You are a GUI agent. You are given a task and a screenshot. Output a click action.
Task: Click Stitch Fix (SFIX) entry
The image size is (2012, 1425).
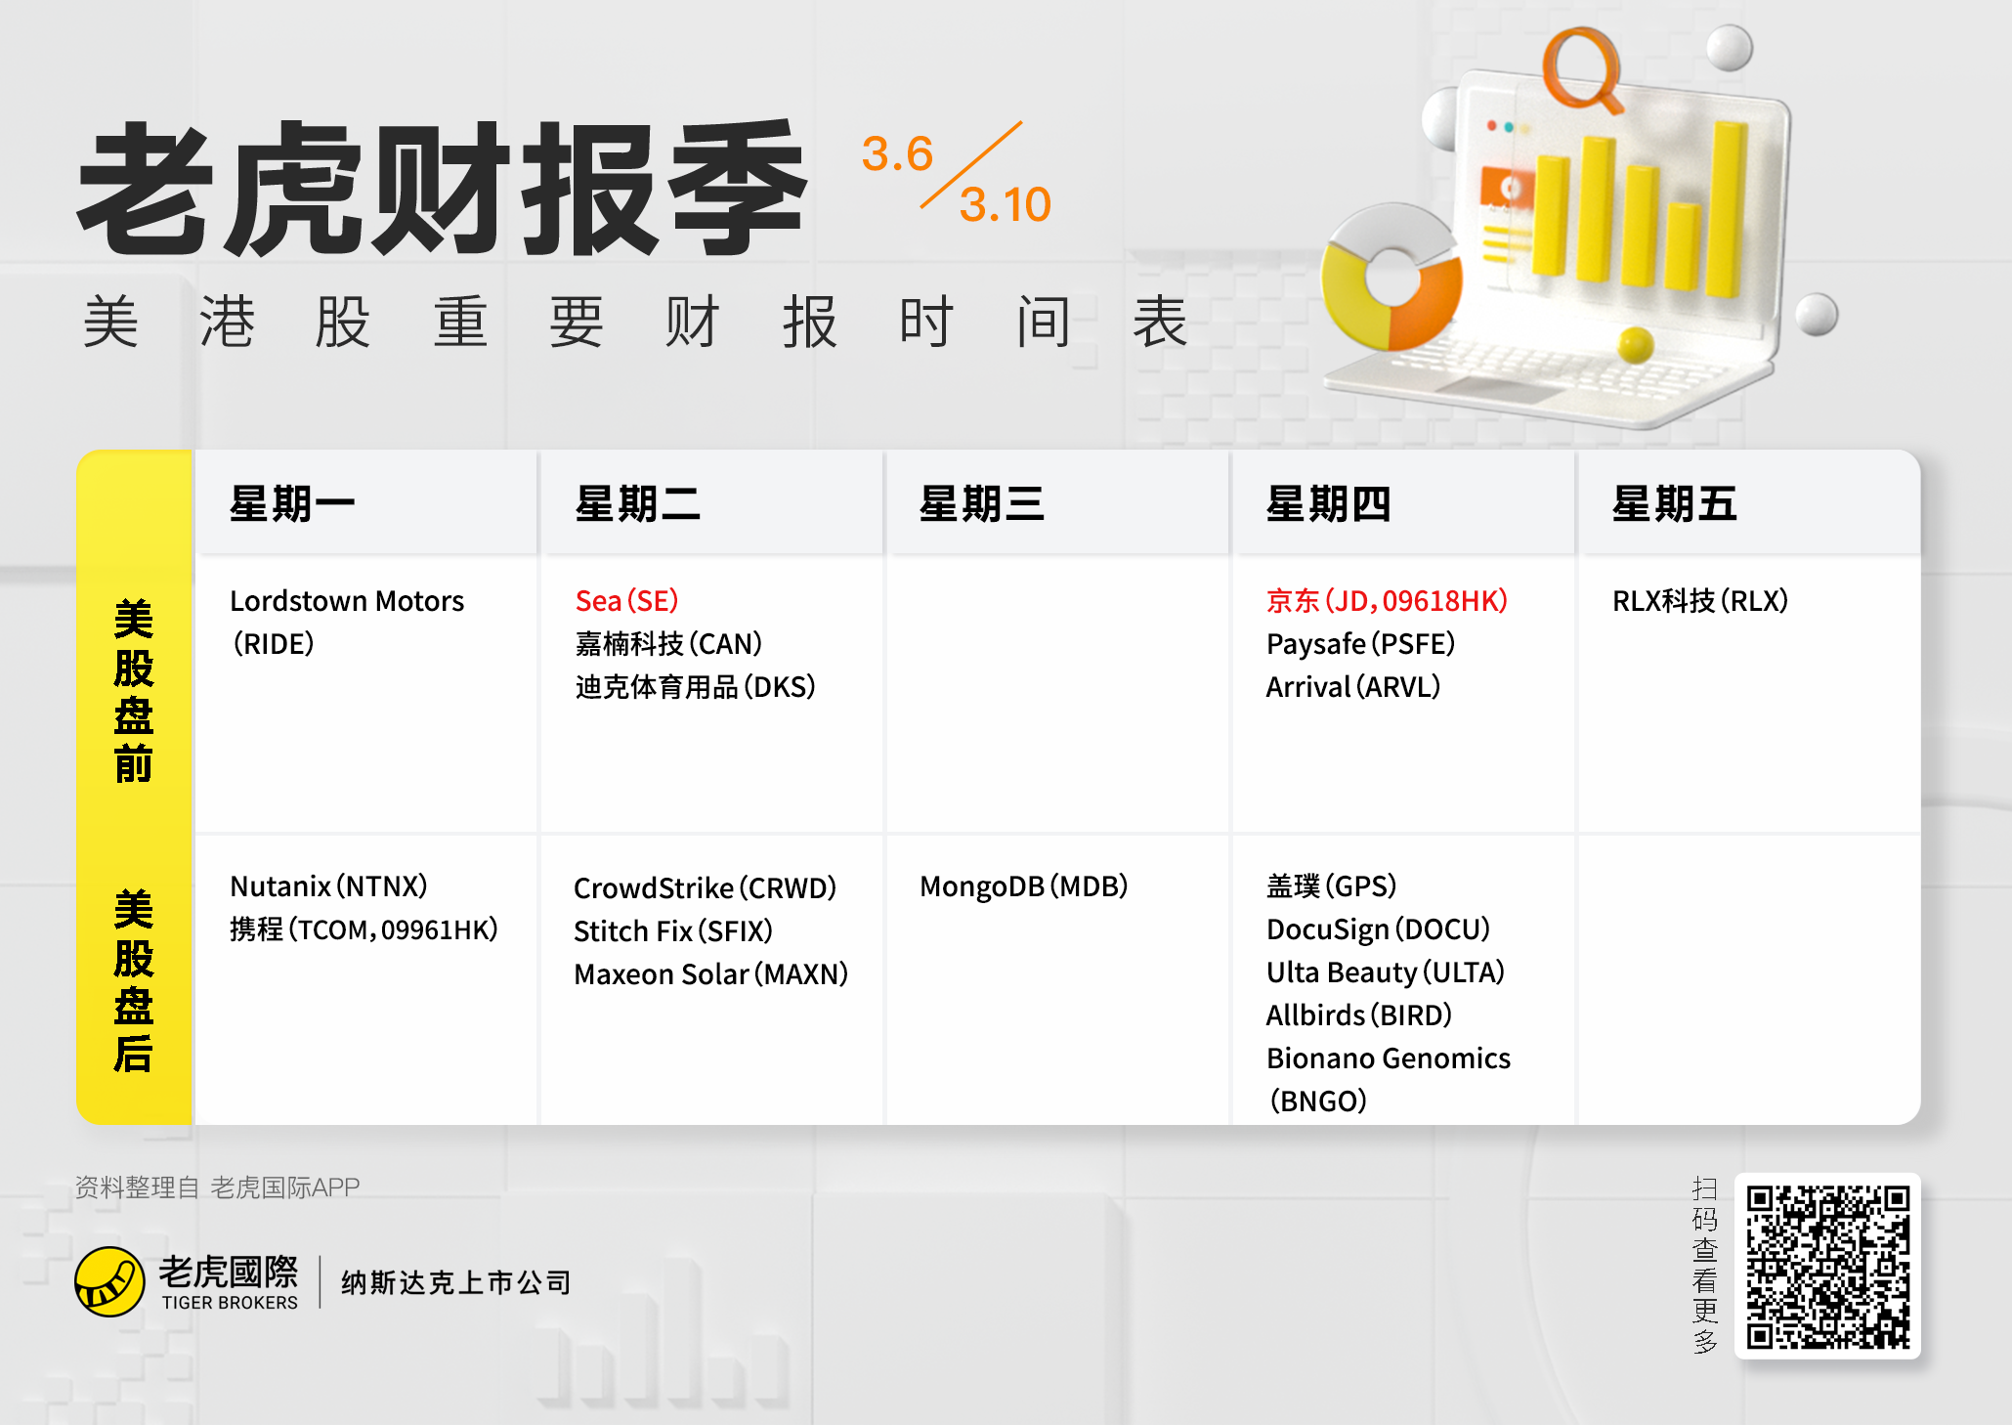(673, 930)
